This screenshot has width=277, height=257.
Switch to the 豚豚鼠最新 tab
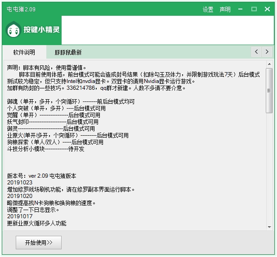(x=68, y=52)
